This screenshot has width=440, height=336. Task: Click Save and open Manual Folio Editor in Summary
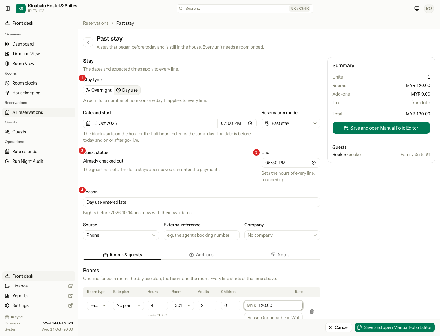(x=381, y=128)
